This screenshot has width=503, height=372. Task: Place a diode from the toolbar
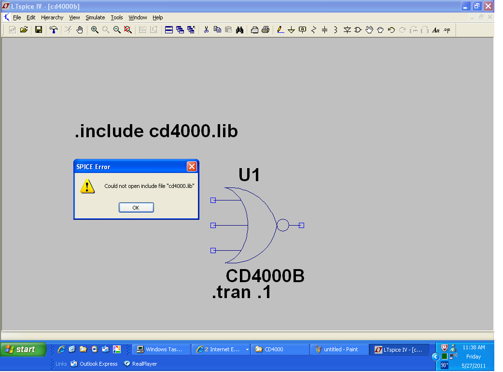click(x=347, y=30)
